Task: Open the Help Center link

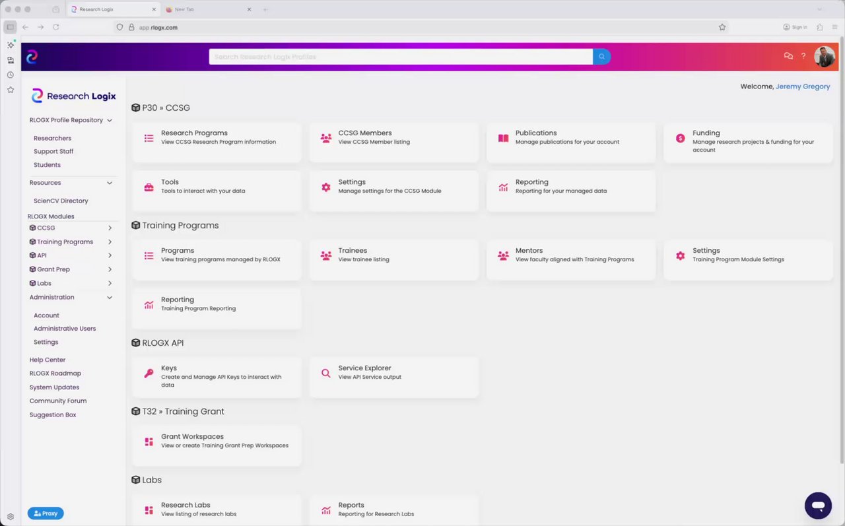Action: tap(48, 360)
